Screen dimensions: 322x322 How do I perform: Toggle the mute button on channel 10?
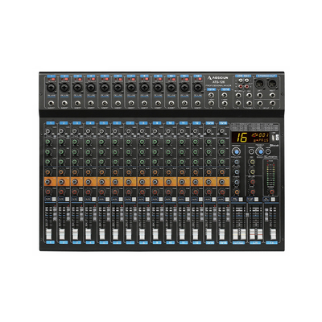coord(168,200)
